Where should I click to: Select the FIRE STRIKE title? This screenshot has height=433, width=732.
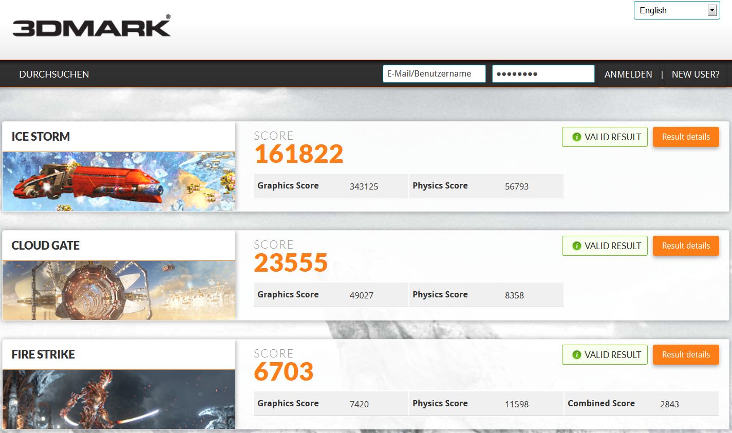[43, 354]
